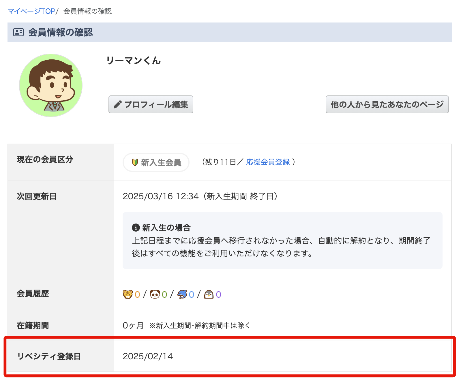Click the 現在の会員区分 row label
The image size is (461, 383).
45,159
